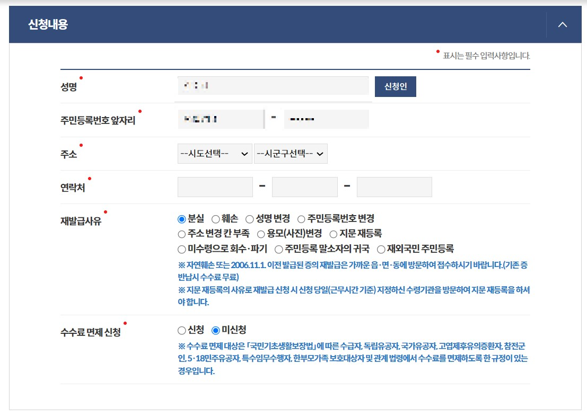Click the 재발급사유 label
Image resolution: width=587 pixels, height=417 pixels.
click(81, 221)
